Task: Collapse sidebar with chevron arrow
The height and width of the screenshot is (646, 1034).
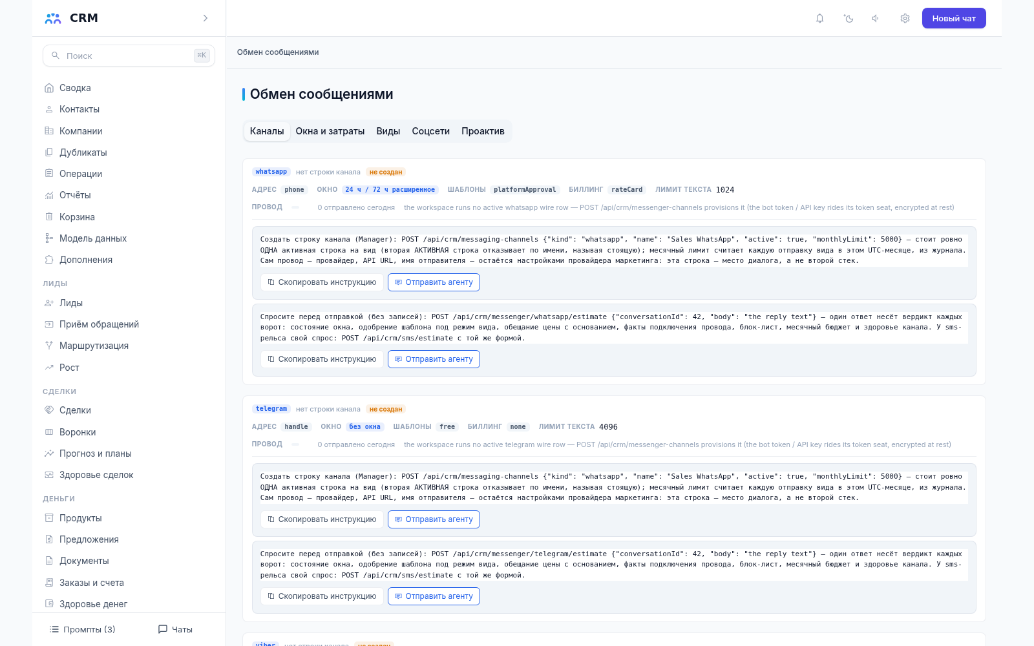Action: pyautogui.click(x=206, y=18)
